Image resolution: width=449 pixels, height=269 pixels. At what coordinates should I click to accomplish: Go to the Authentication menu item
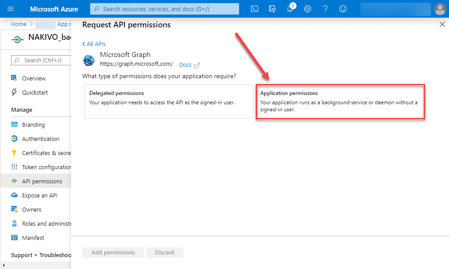(40, 139)
